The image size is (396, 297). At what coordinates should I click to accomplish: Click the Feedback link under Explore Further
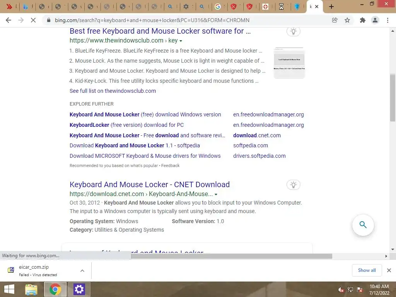click(171, 166)
